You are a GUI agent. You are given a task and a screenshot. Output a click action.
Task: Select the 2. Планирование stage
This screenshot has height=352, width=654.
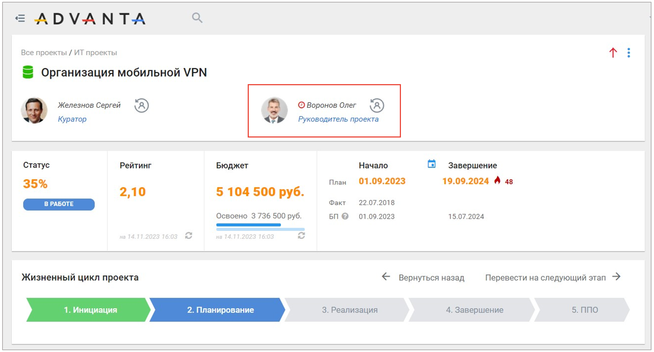tap(220, 310)
